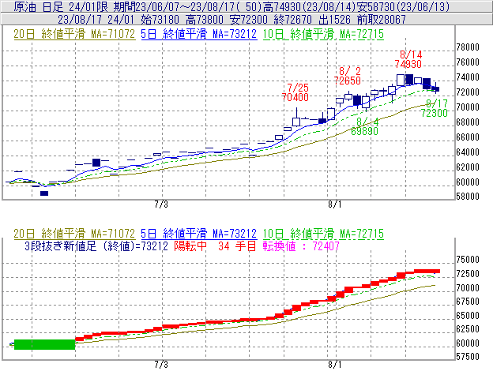Click the 34 手目 count text
The image size is (493, 375).
(x=237, y=246)
